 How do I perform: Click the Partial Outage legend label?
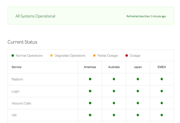[x=108, y=56]
